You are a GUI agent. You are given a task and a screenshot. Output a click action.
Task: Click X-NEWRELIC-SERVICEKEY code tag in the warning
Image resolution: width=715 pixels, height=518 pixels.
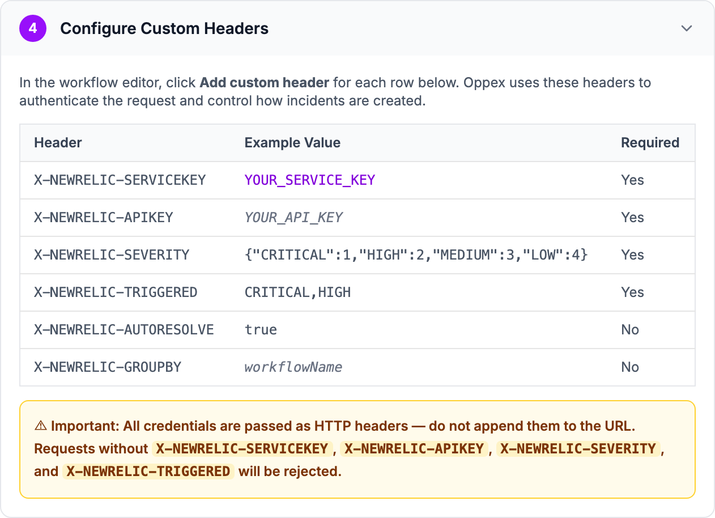242,449
